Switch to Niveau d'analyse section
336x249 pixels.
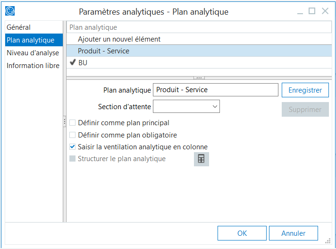[x=33, y=53]
